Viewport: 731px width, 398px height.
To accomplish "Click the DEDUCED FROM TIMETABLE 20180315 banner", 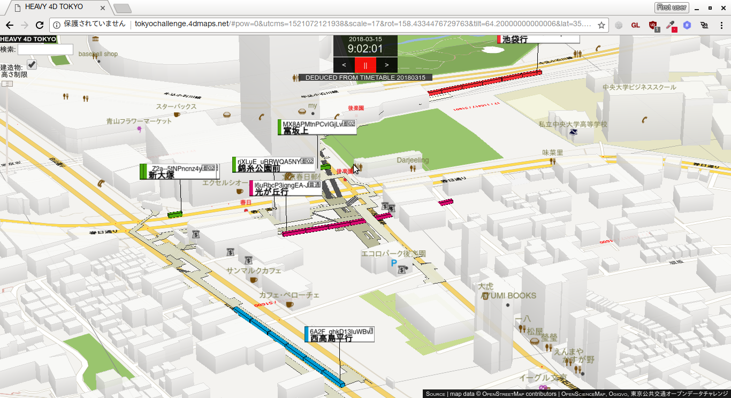I will coord(365,78).
